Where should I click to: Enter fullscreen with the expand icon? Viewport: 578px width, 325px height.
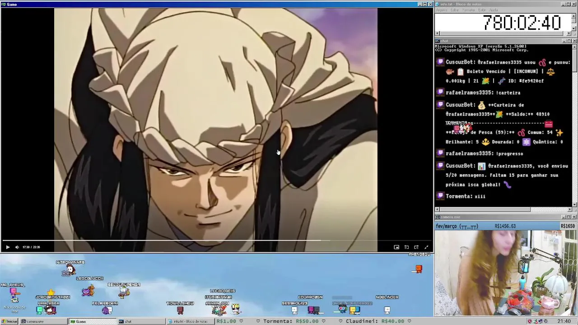coord(426,247)
